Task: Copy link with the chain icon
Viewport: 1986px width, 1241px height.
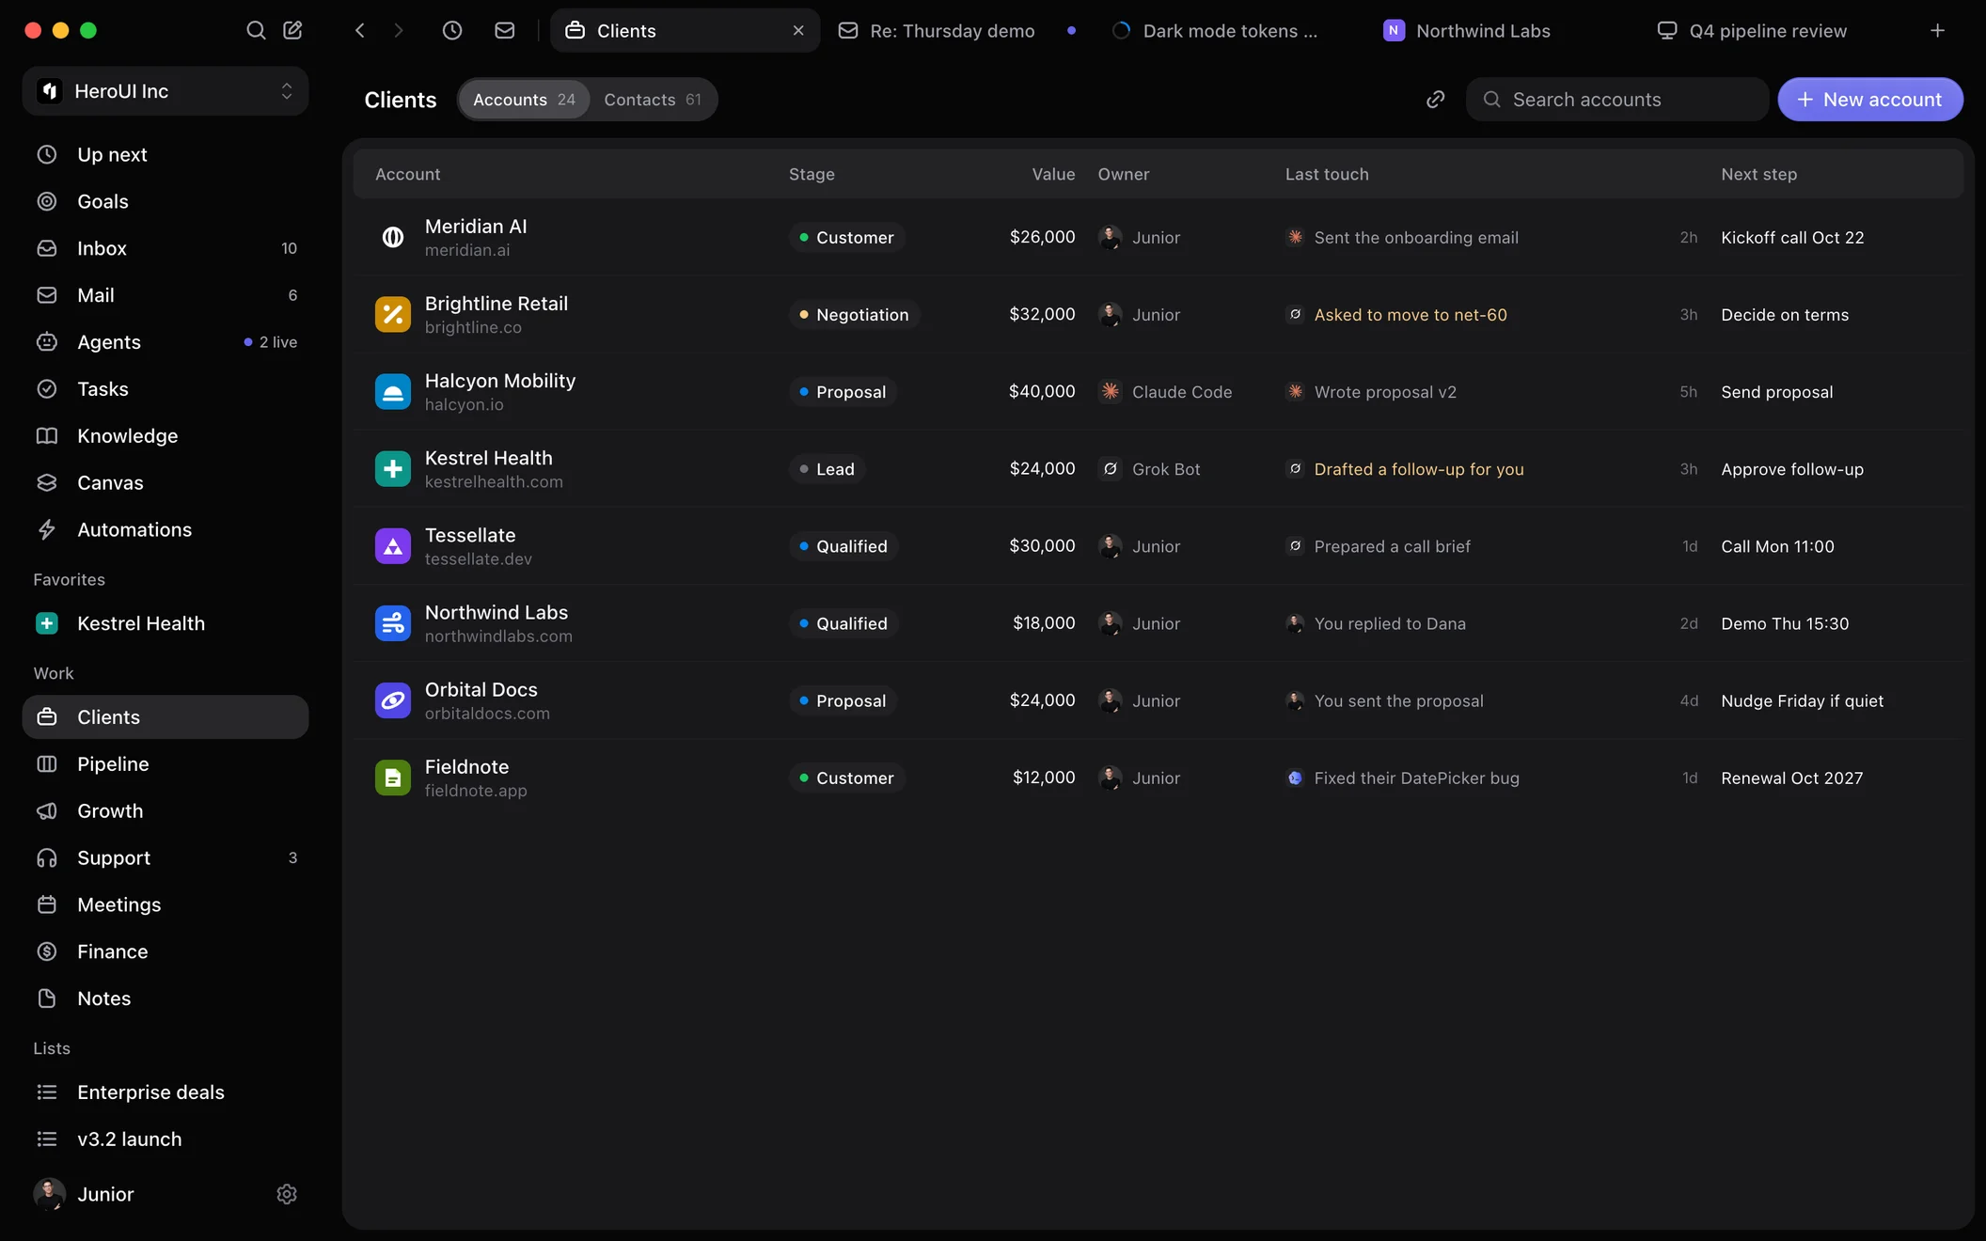Action: click(x=1435, y=100)
